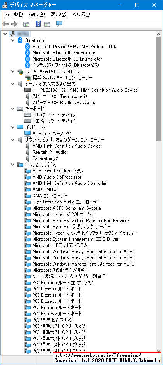Click the scrollbar down arrow

[x=159, y=351]
